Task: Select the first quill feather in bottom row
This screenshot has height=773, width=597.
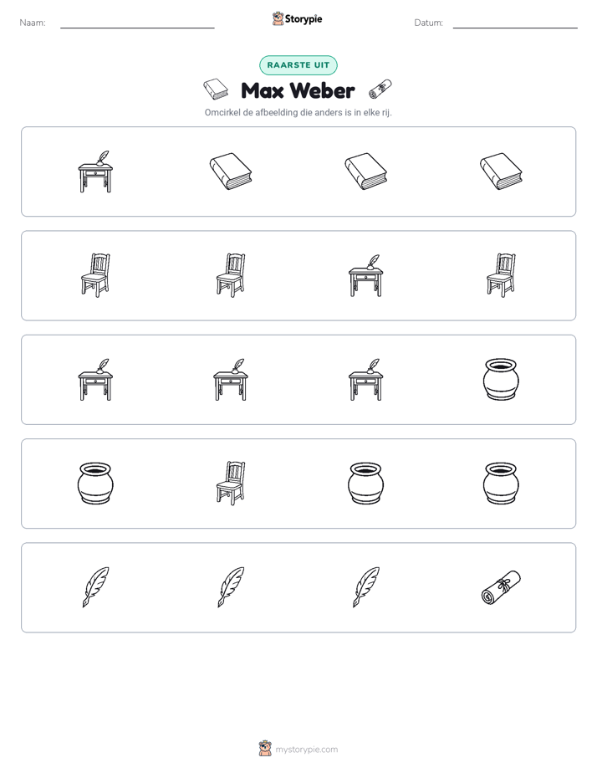Action: click(x=95, y=587)
